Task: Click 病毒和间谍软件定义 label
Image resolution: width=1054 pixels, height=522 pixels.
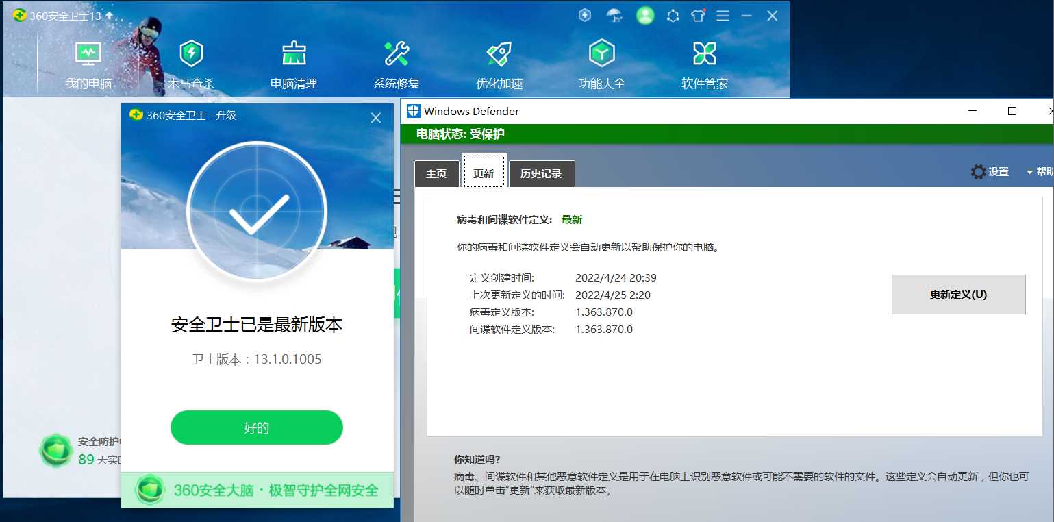Action: click(505, 220)
